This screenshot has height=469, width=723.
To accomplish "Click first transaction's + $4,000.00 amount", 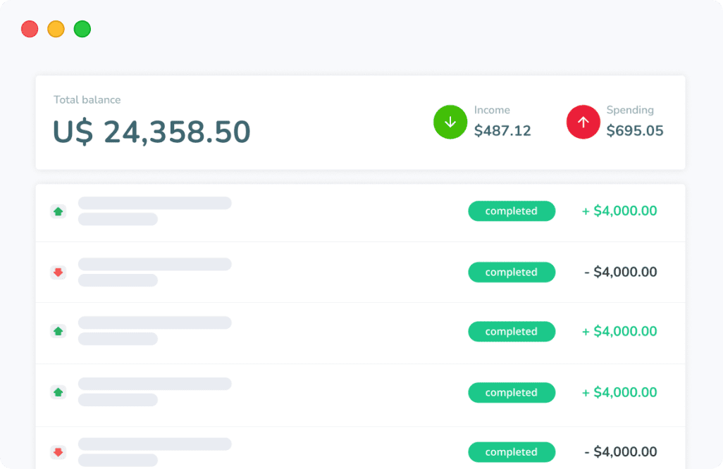I will (x=619, y=211).
